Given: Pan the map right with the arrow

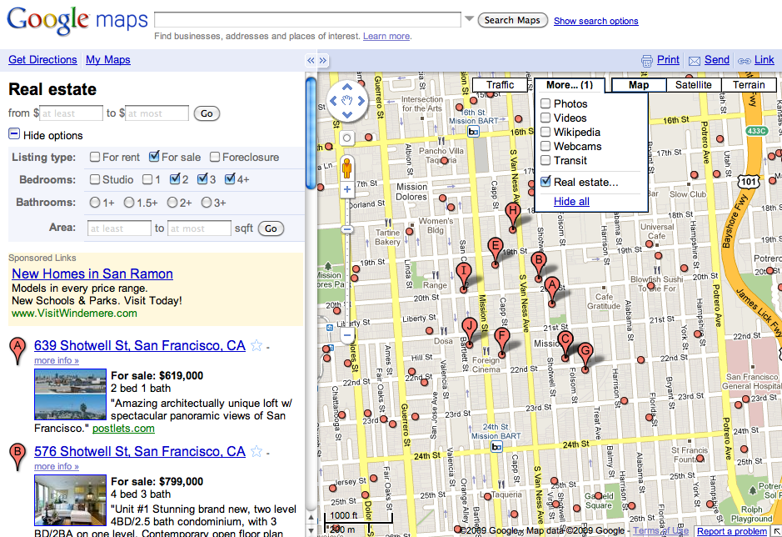Looking at the screenshot, I should pyautogui.click(x=361, y=101).
